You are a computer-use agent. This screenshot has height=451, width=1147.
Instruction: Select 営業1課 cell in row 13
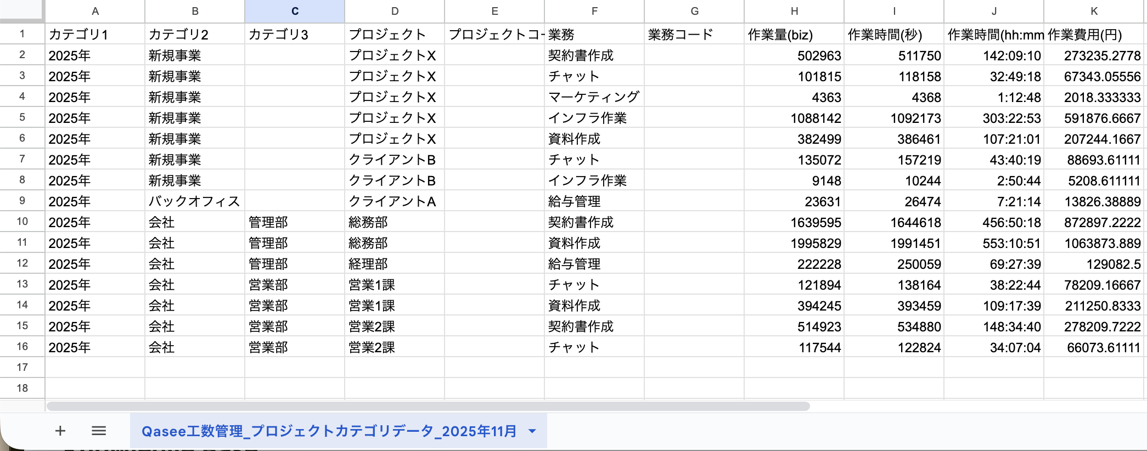395,284
